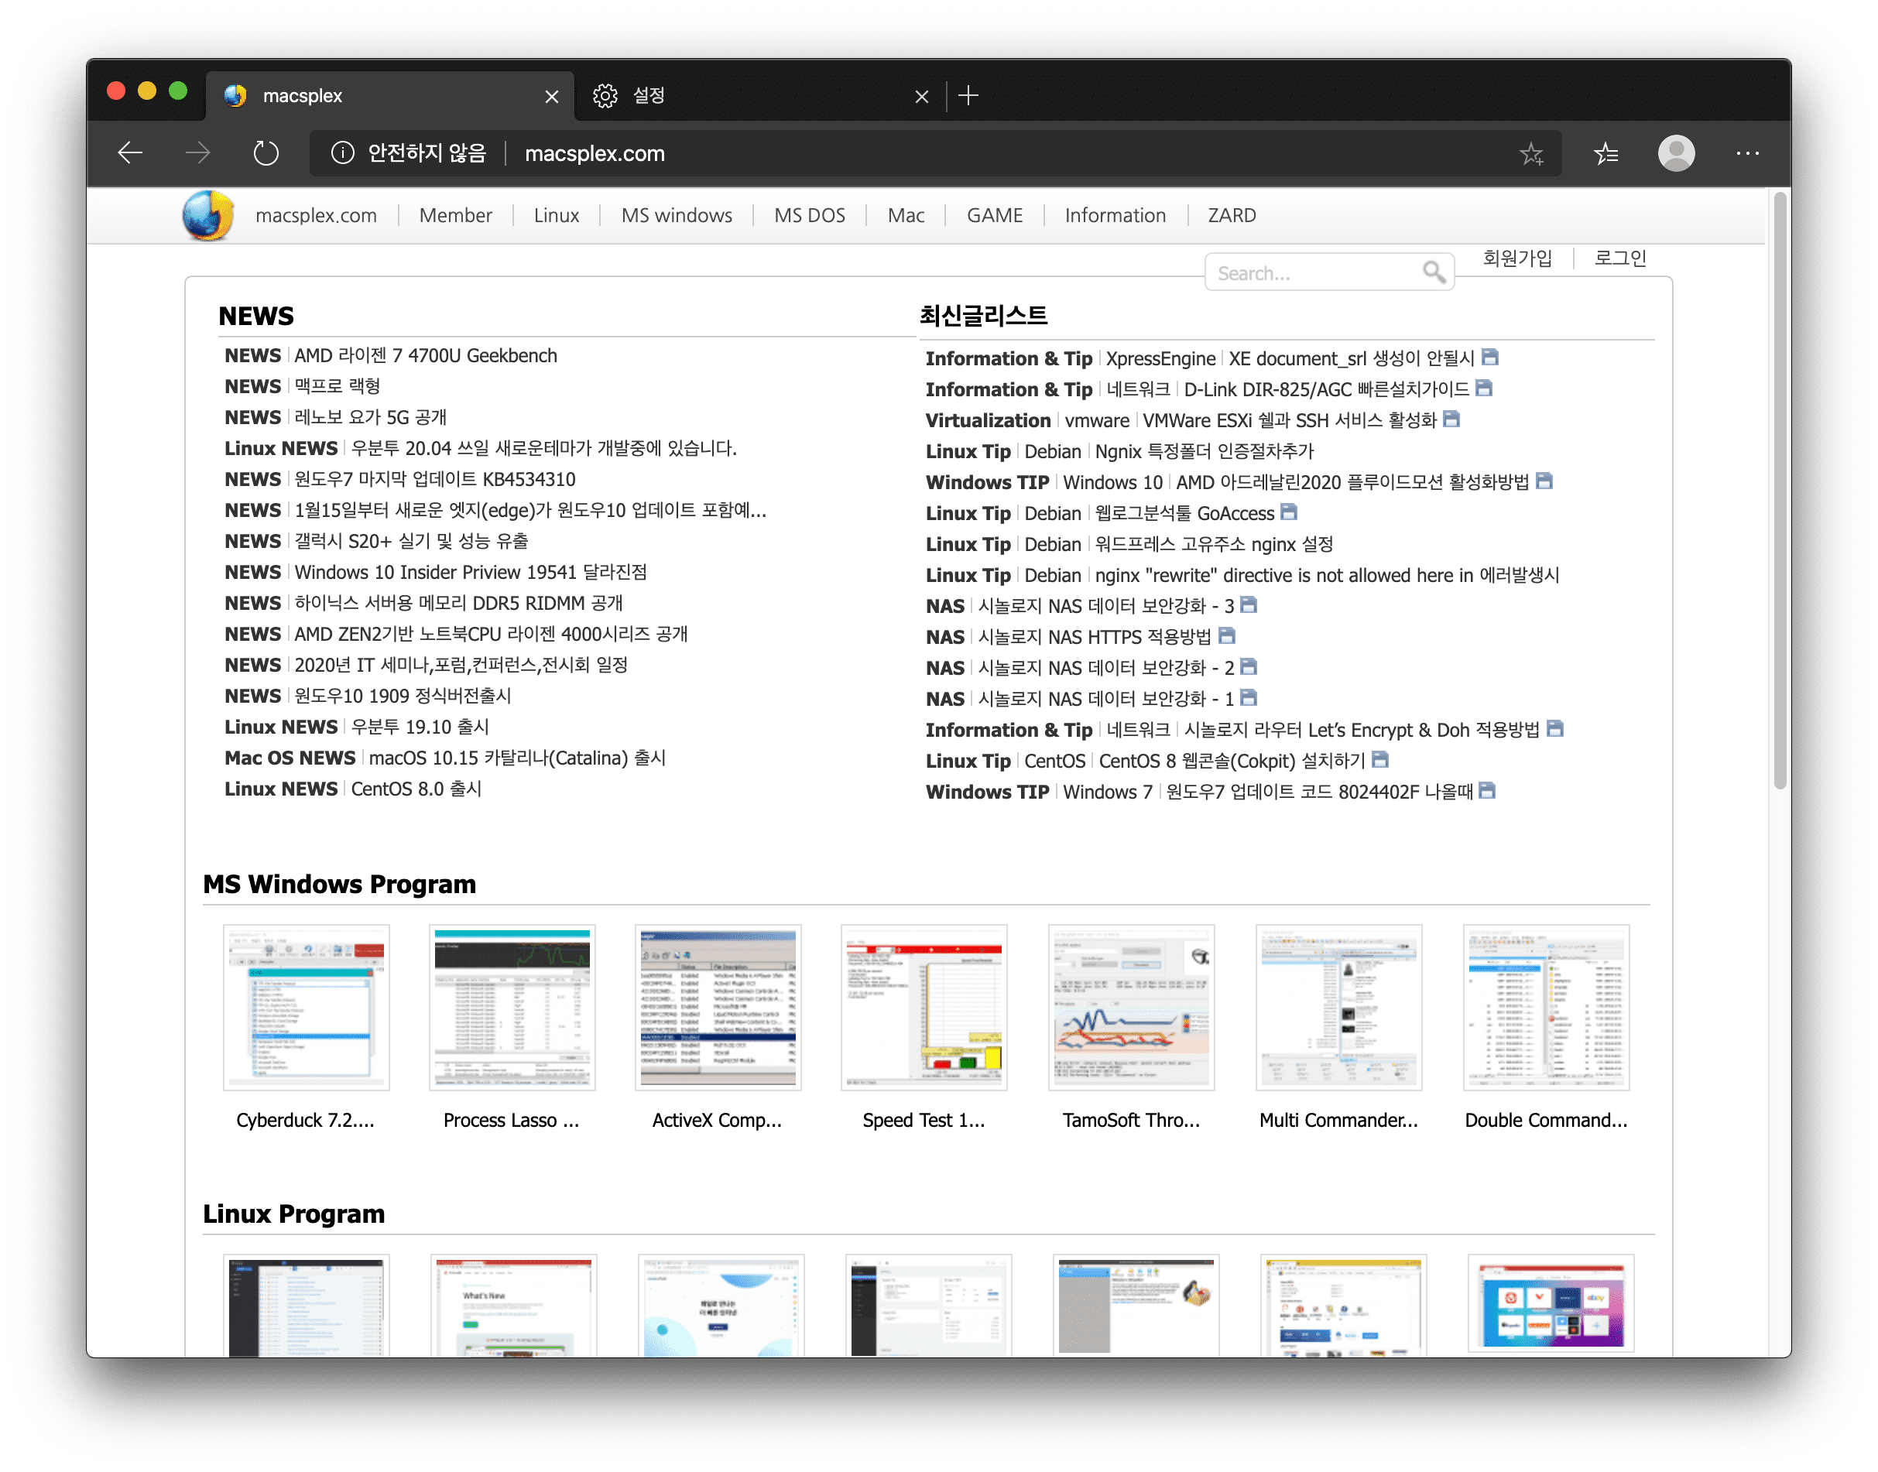The height and width of the screenshot is (1472, 1878).
Task: Open the Linux menu item
Action: click(x=556, y=215)
